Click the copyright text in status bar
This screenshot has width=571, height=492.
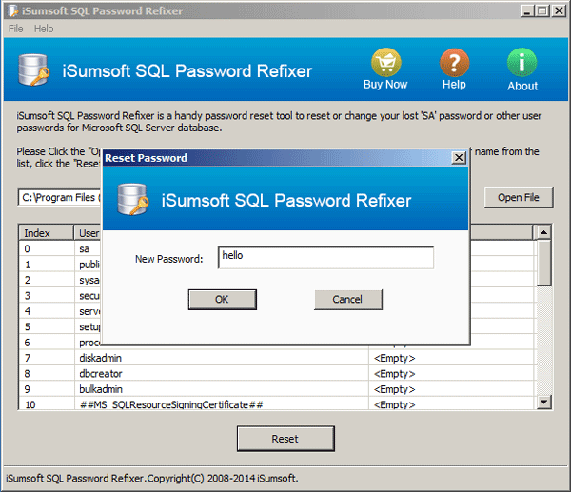pyautogui.click(x=152, y=478)
